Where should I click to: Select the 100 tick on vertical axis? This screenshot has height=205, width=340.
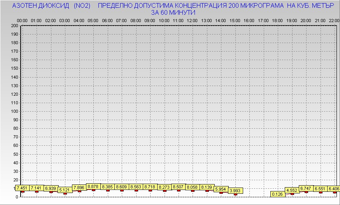pos(15,111)
